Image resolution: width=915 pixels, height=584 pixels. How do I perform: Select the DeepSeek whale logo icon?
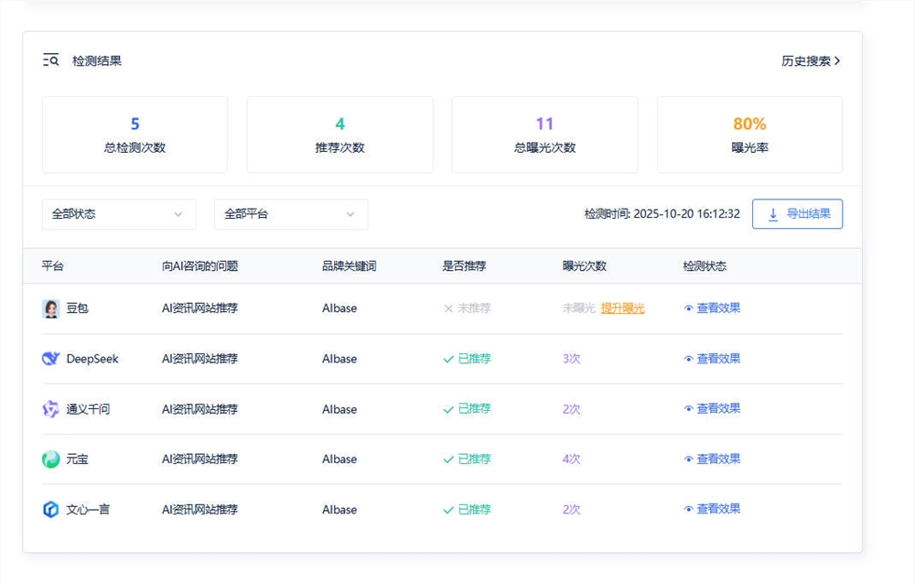click(x=50, y=359)
